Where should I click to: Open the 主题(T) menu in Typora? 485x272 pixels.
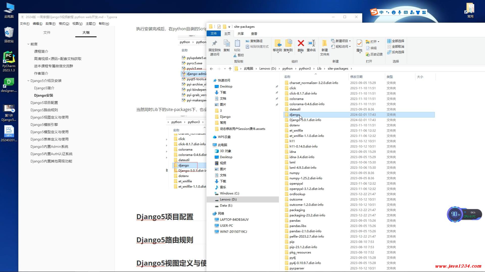point(91,24)
